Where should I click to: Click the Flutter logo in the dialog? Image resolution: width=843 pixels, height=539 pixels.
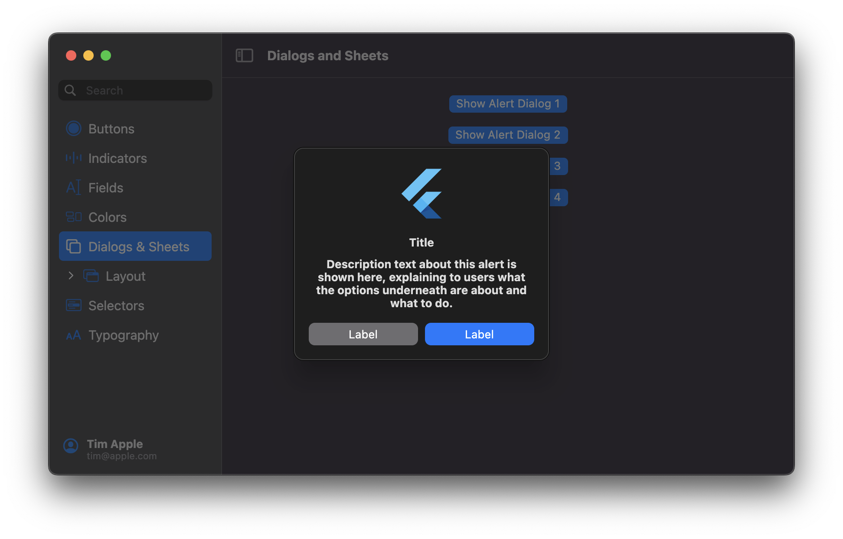[421, 194]
